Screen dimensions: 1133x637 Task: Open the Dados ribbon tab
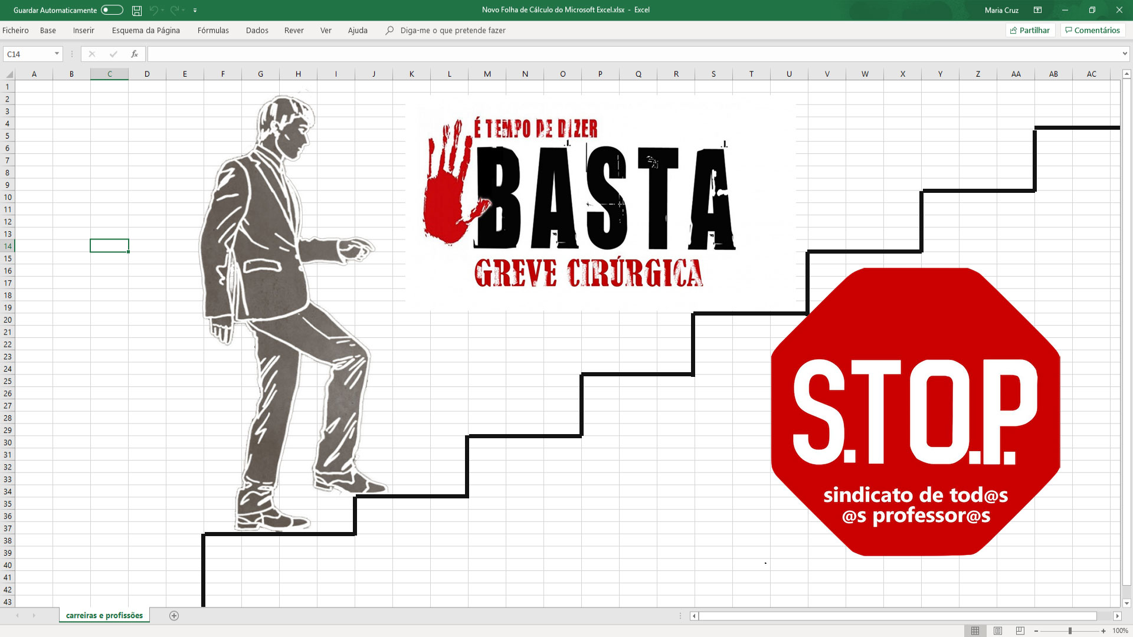click(257, 30)
